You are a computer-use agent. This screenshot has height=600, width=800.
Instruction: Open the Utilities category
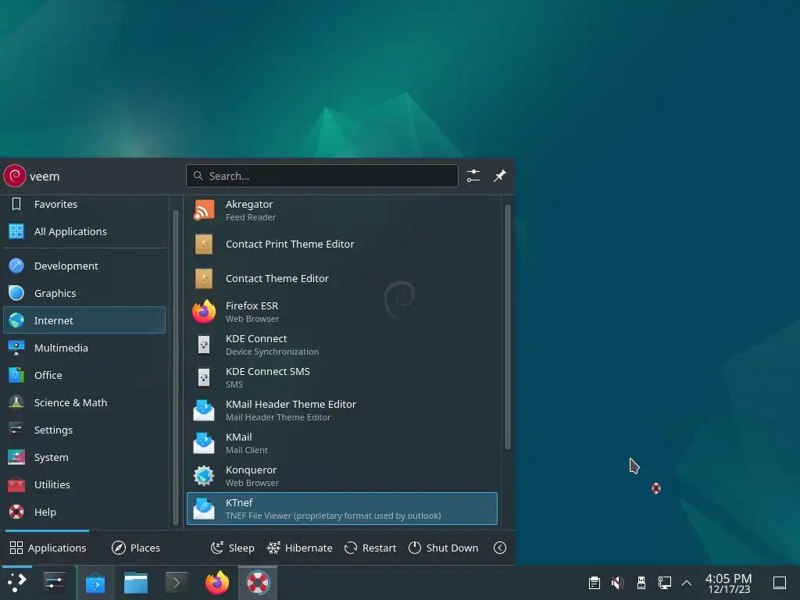pos(84,484)
